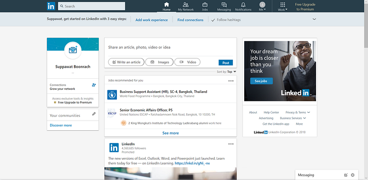Click LinkedIn logo on promoted post
The image size is (368, 180).
tap(114, 148)
